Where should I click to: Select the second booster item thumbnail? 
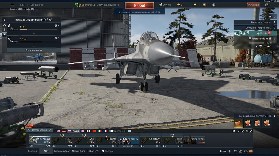click(x=248, y=123)
